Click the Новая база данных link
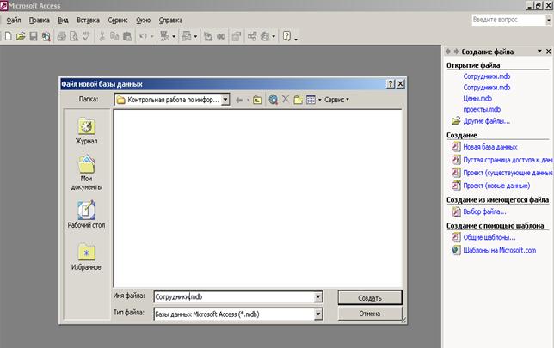 [x=490, y=147]
